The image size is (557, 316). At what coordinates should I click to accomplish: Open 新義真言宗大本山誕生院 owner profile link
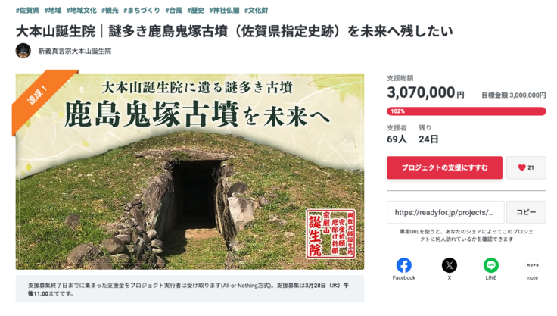pos(75,52)
